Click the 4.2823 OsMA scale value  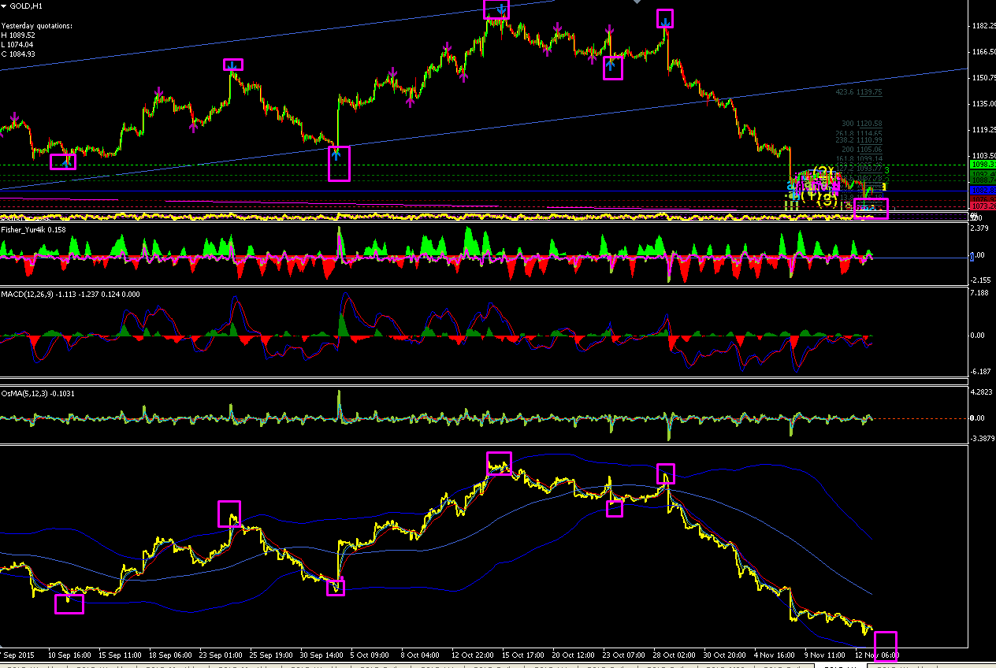point(982,392)
